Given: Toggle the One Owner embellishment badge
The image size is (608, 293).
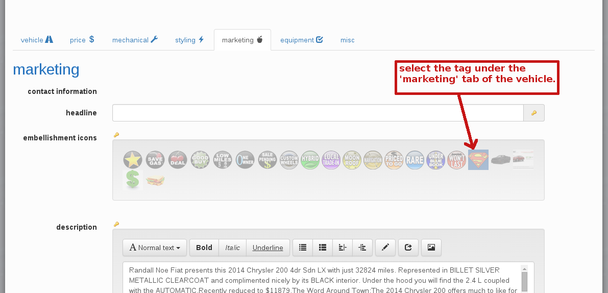Looking at the screenshot, I should pyautogui.click(x=245, y=160).
